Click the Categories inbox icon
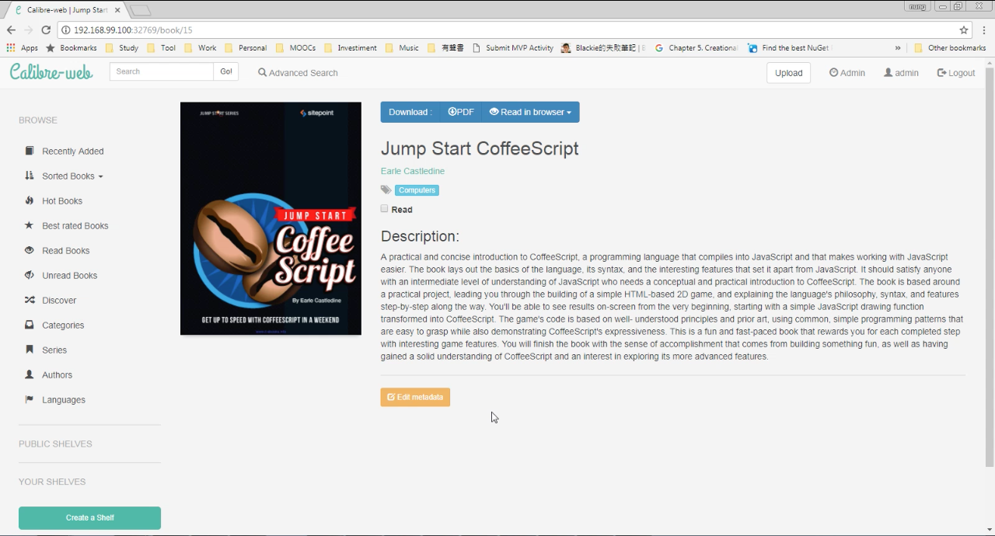 [x=30, y=325]
